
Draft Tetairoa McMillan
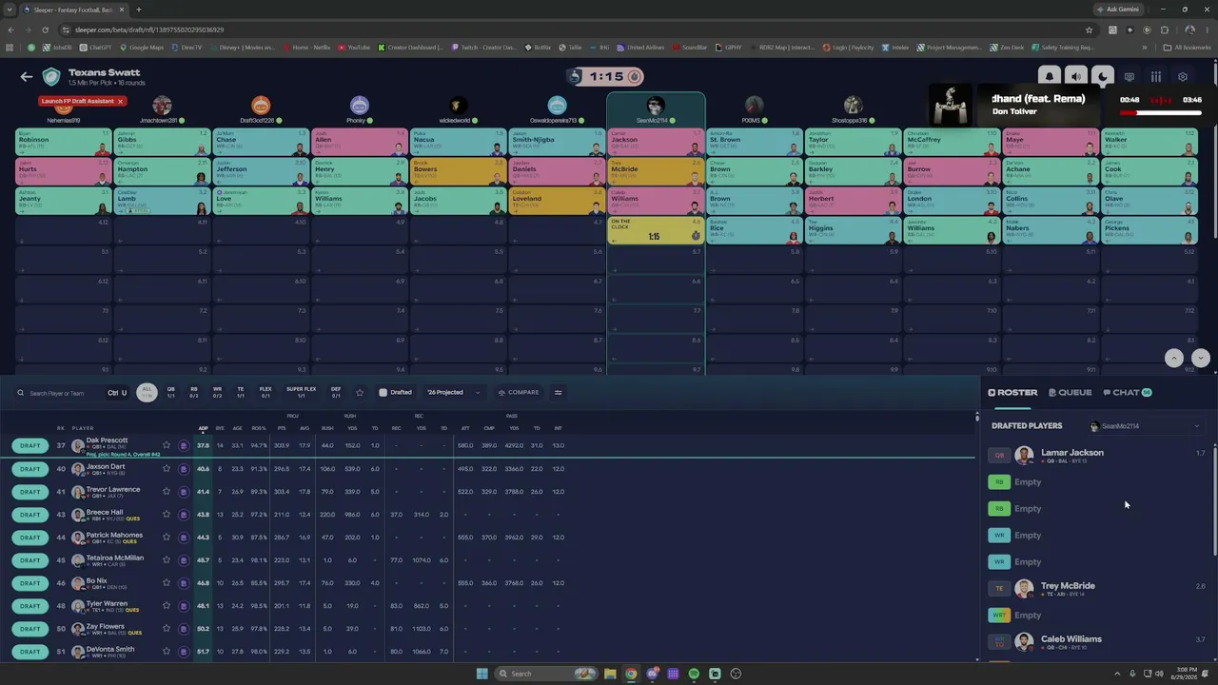click(x=30, y=560)
